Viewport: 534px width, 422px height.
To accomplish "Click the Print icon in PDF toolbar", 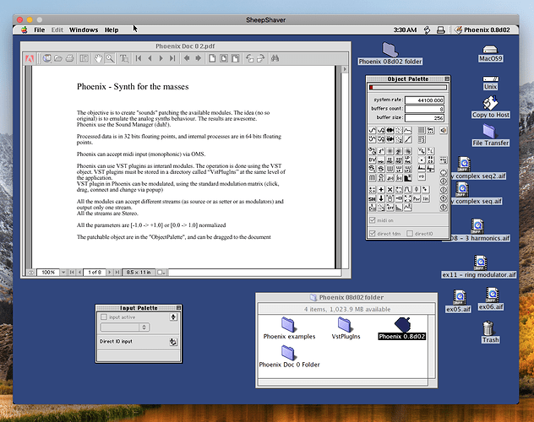I will pyautogui.click(x=69, y=58).
